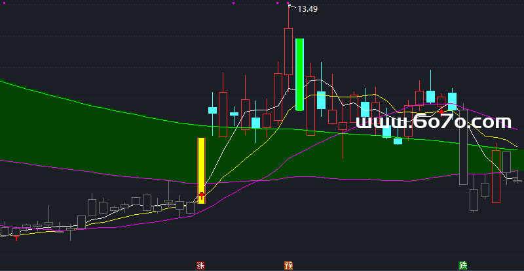Click inside the dark green band at left

pyautogui.click(x=39, y=124)
